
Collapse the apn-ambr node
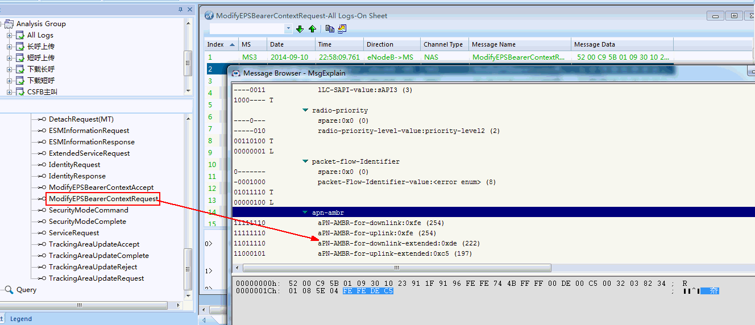click(x=306, y=213)
